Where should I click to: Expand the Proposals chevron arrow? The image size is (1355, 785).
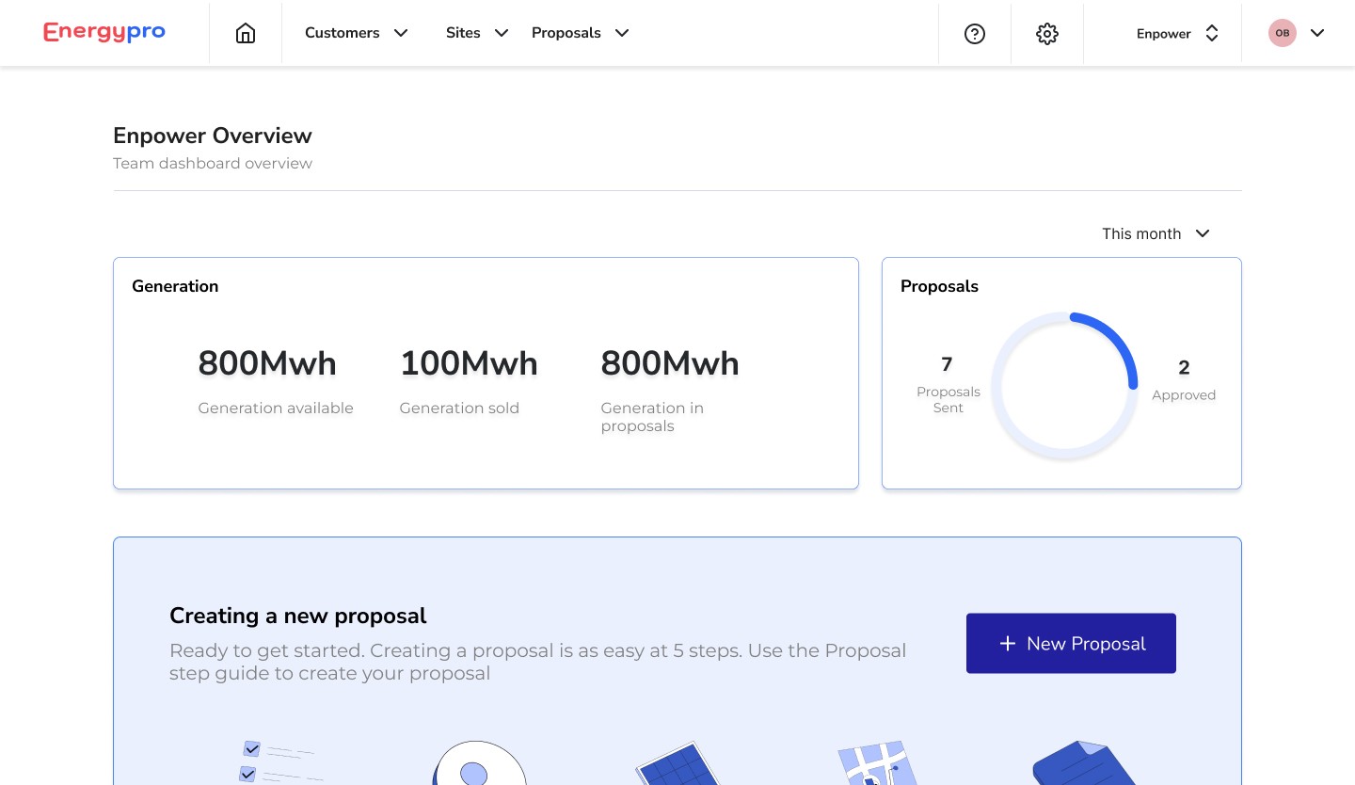(622, 33)
